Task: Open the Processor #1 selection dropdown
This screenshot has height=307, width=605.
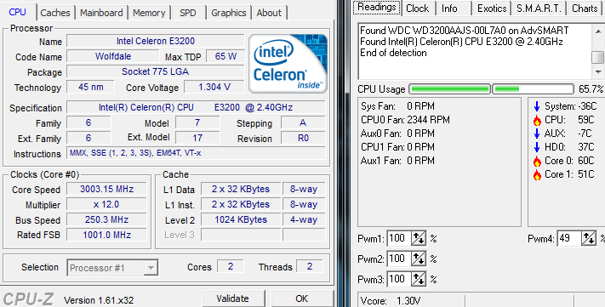Action: coord(112,268)
